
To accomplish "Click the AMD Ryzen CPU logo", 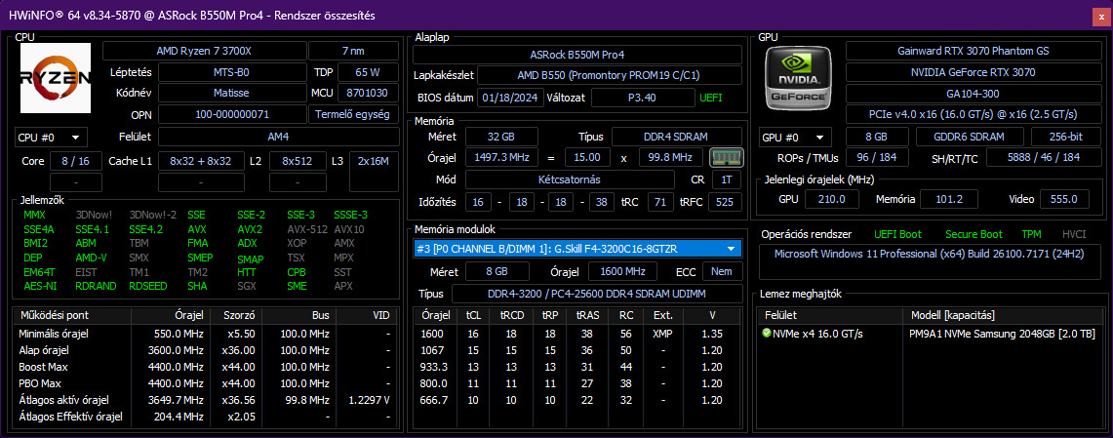I will click(56, 77).
